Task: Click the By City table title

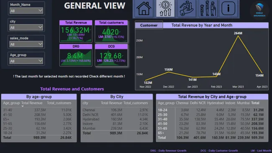Action: click(x=117, y=97)
